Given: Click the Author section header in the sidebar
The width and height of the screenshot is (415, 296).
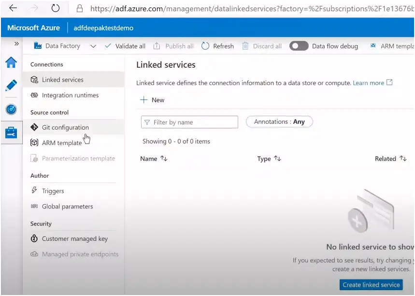Looking at the screenshot, I should 40,176.
